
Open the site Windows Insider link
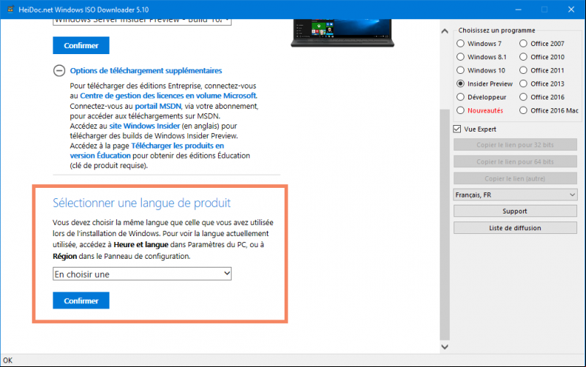click(144, 126)
